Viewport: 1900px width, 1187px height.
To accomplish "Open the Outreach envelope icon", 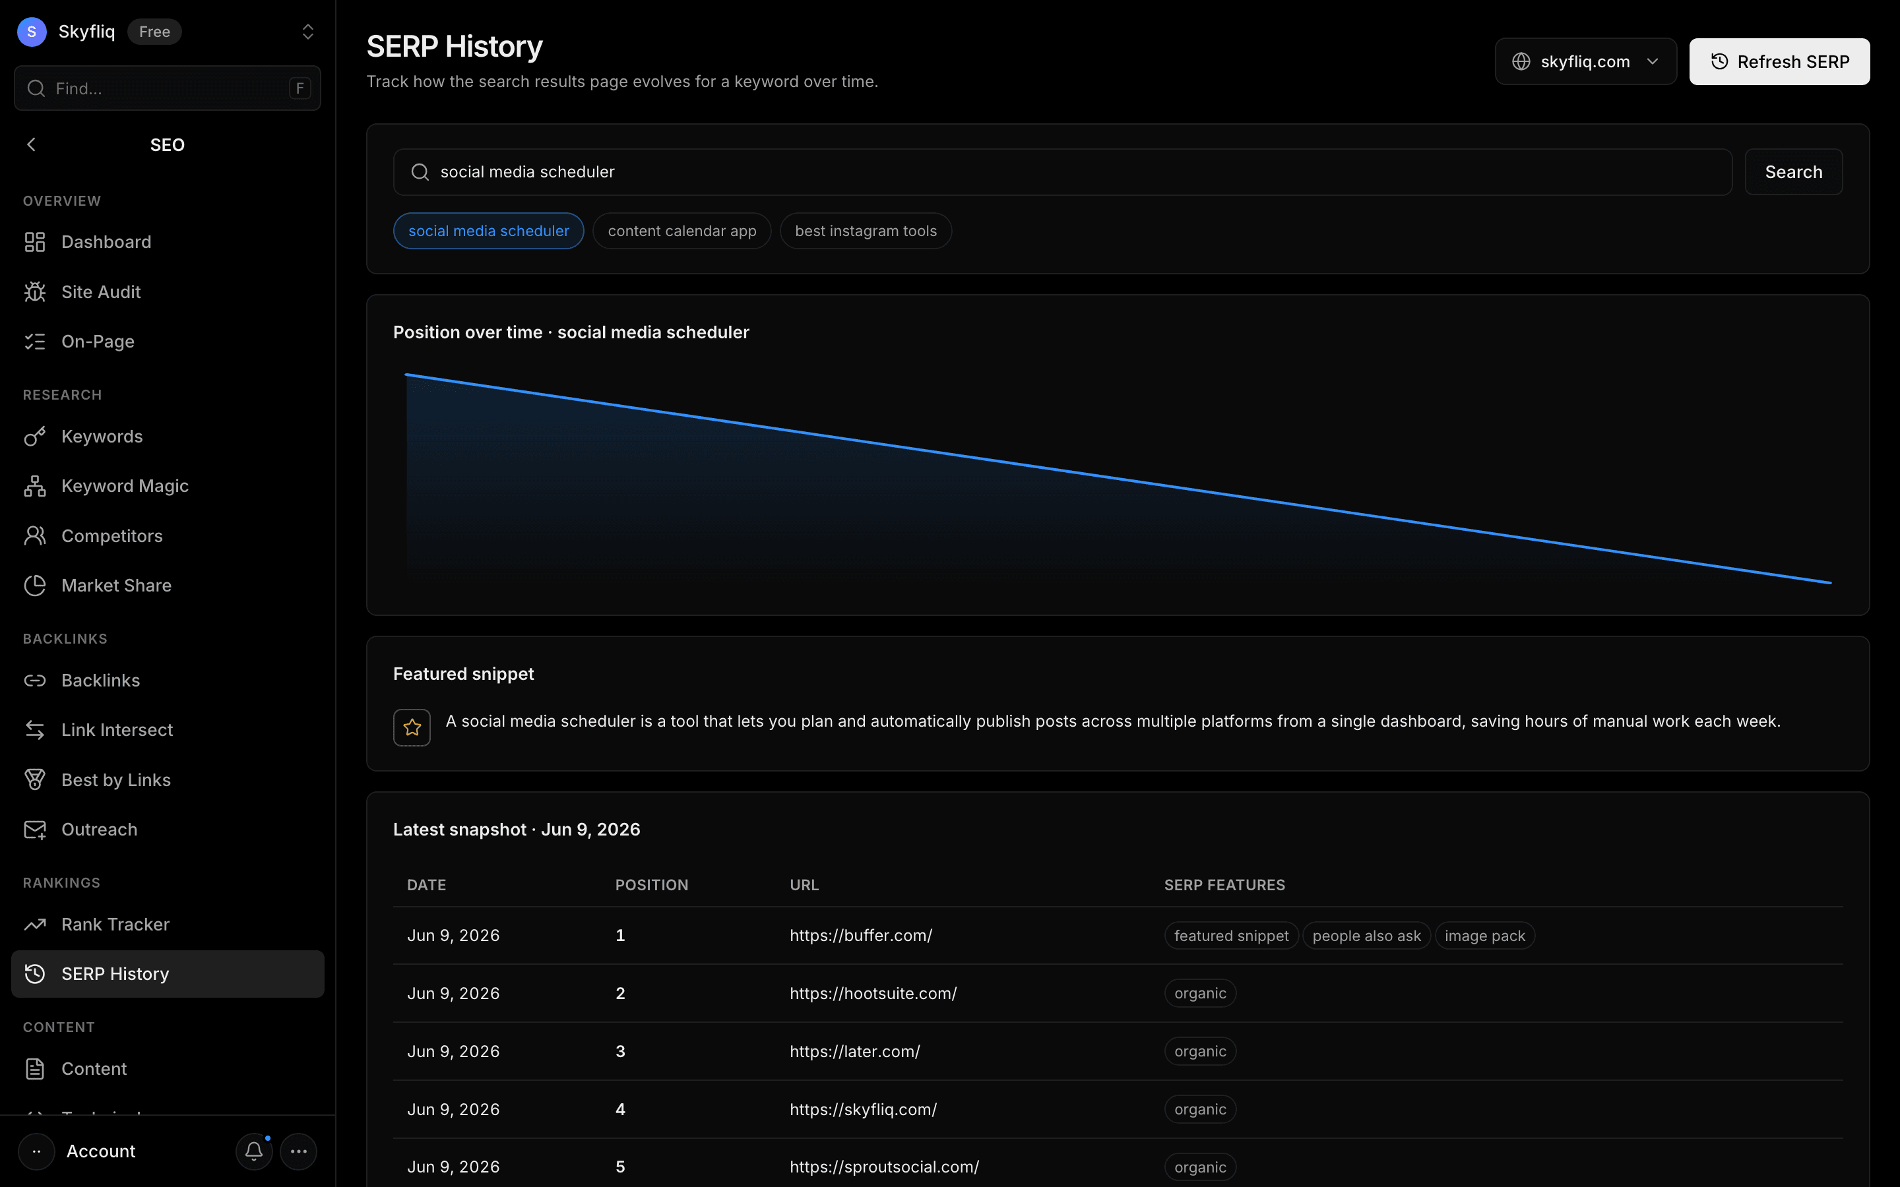I will click(34, 830).
